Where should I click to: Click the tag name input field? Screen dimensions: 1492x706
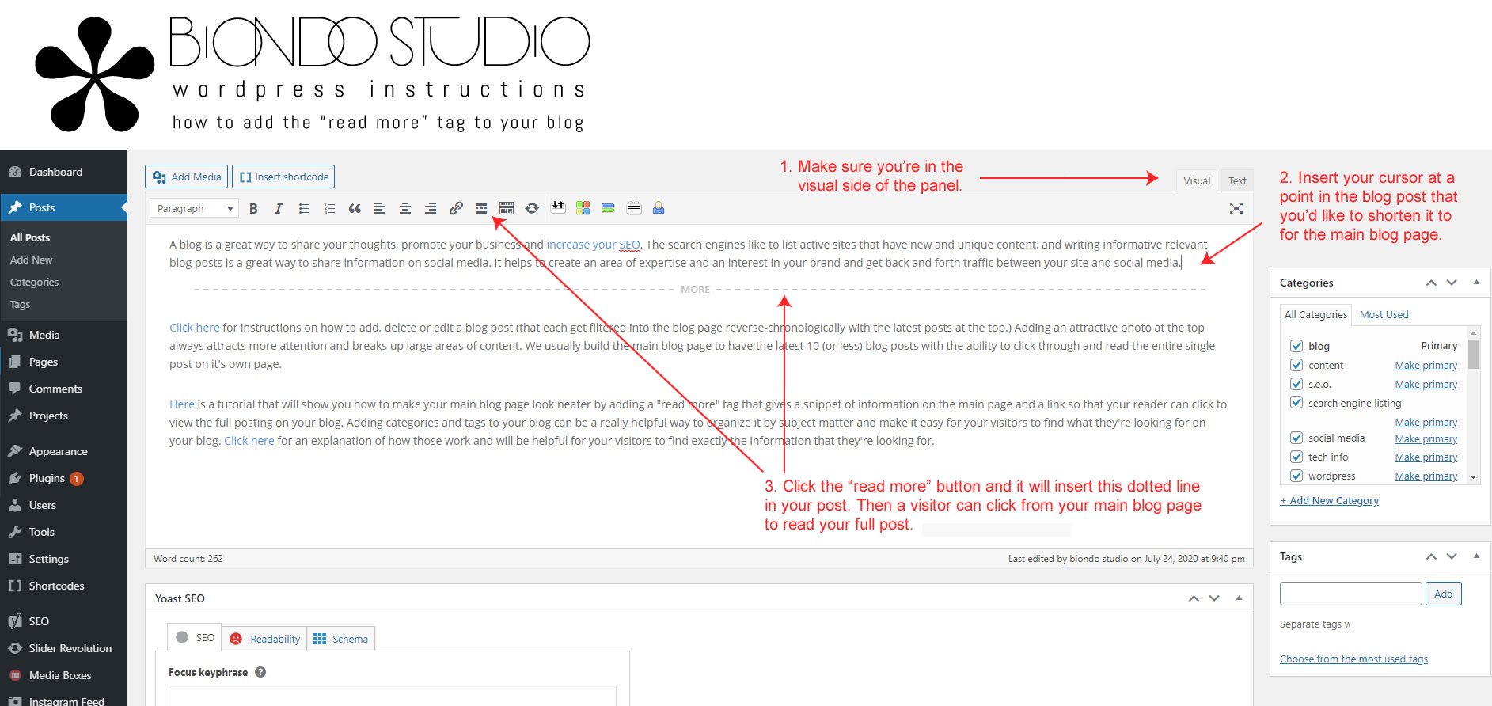coord(1350,594)
